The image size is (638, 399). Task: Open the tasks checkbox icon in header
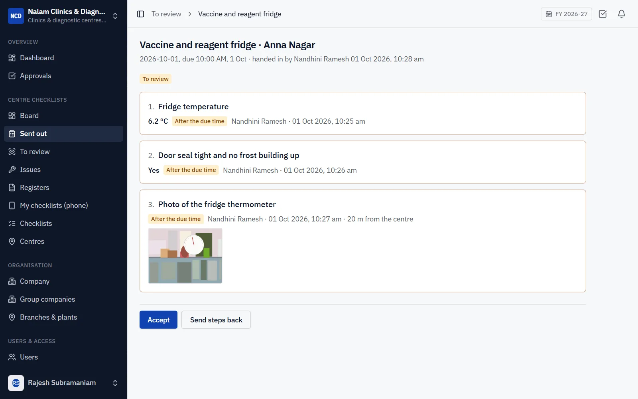(x=603, y=14)
